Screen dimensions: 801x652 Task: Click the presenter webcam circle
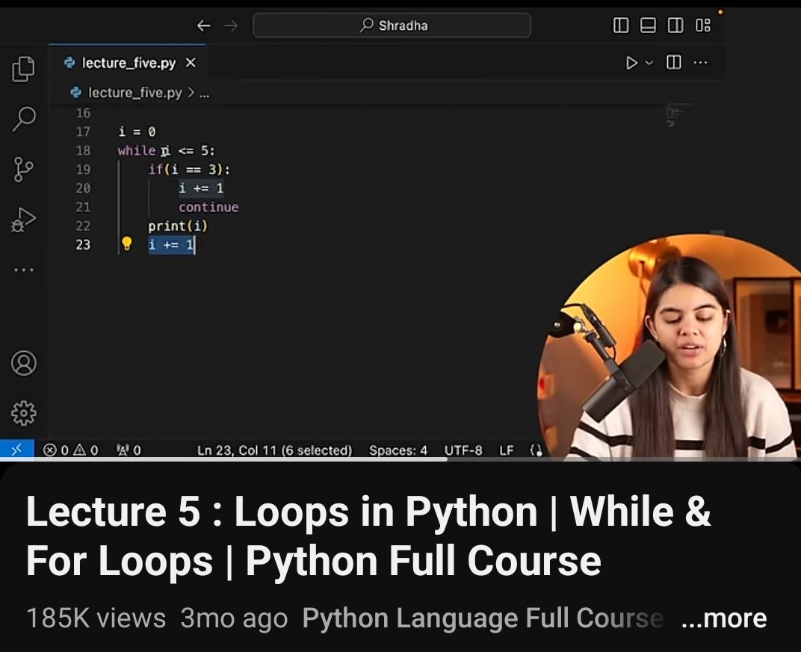(669, 347)
